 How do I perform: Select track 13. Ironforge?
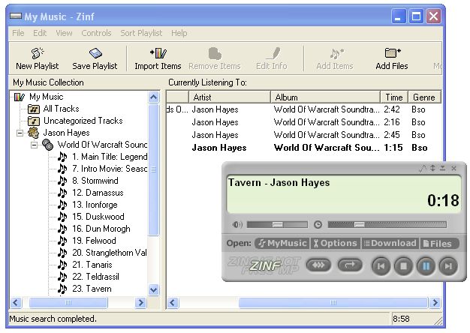point(95,205)
